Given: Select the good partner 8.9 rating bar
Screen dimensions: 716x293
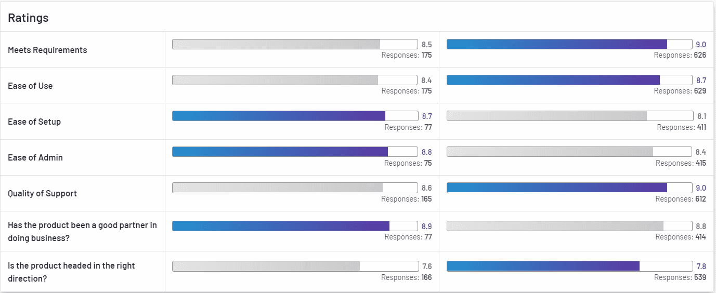Looking at the screenshot, I should 295,225.
